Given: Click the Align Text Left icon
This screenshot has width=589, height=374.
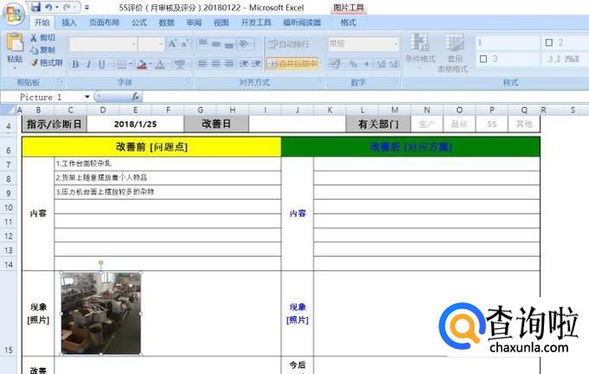Looking at the screenshot, I should [x=202, y=64].
